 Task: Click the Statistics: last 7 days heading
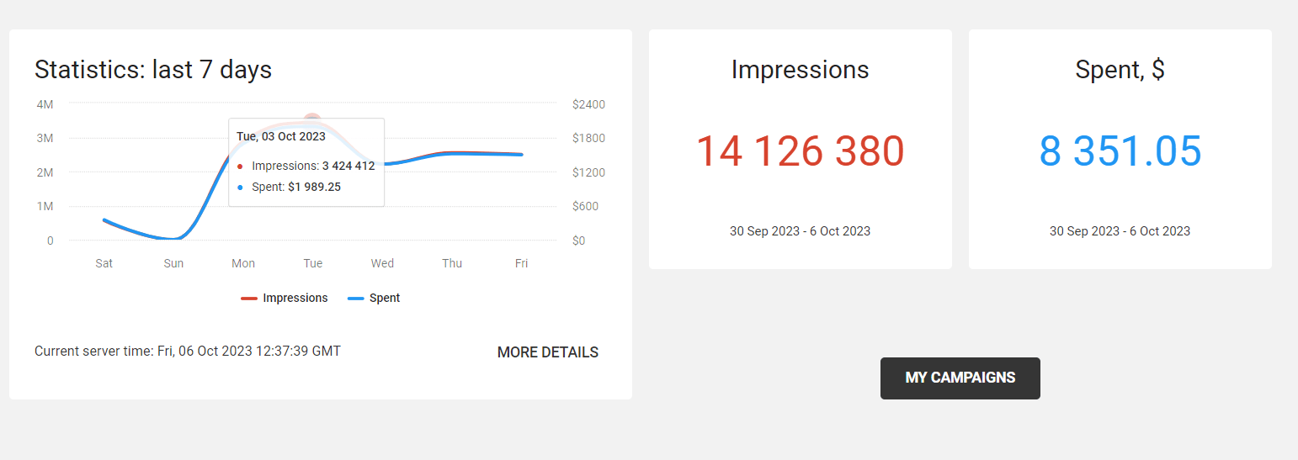[153, 70]
